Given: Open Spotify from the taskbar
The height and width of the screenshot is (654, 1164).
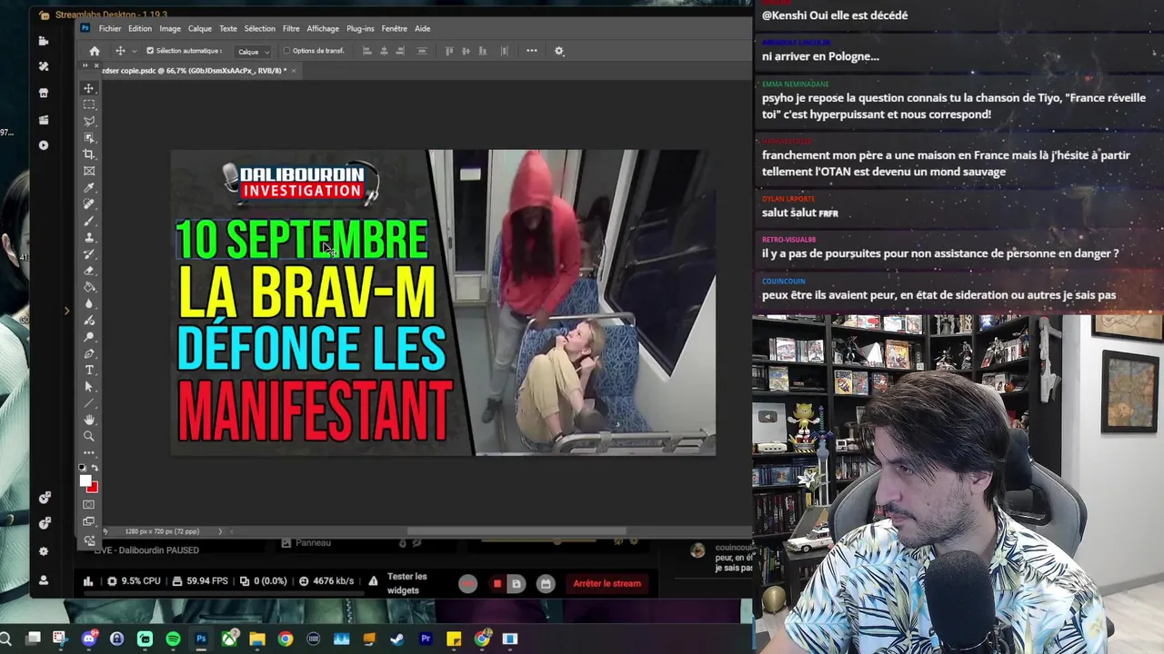Looking at the screenshot, I should click(173, 639).
